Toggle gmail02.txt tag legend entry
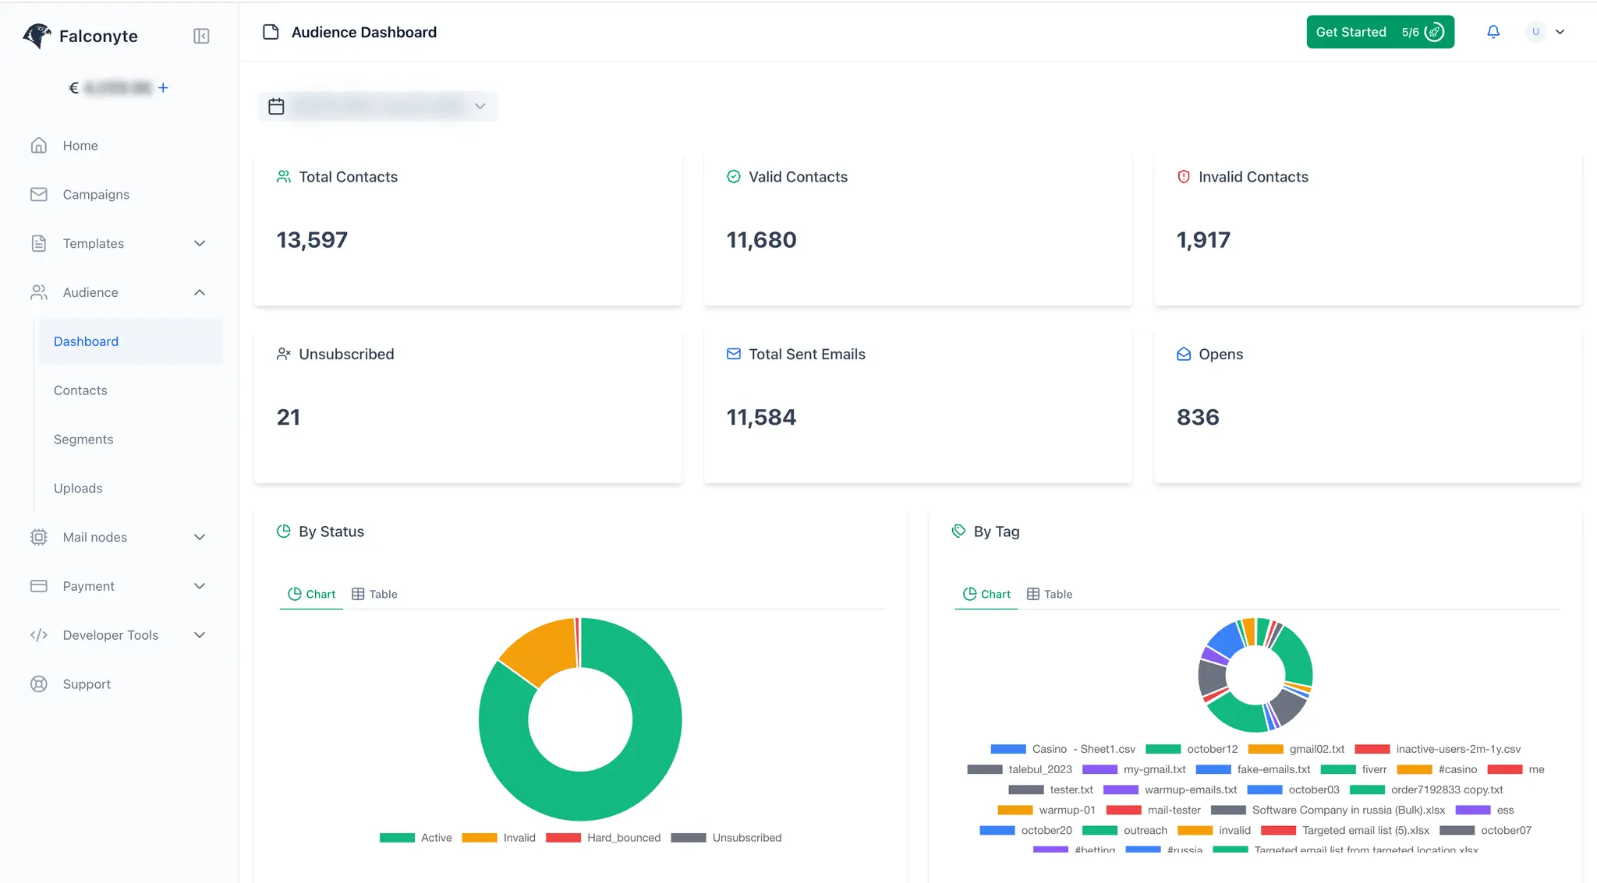 [1296, 749]
